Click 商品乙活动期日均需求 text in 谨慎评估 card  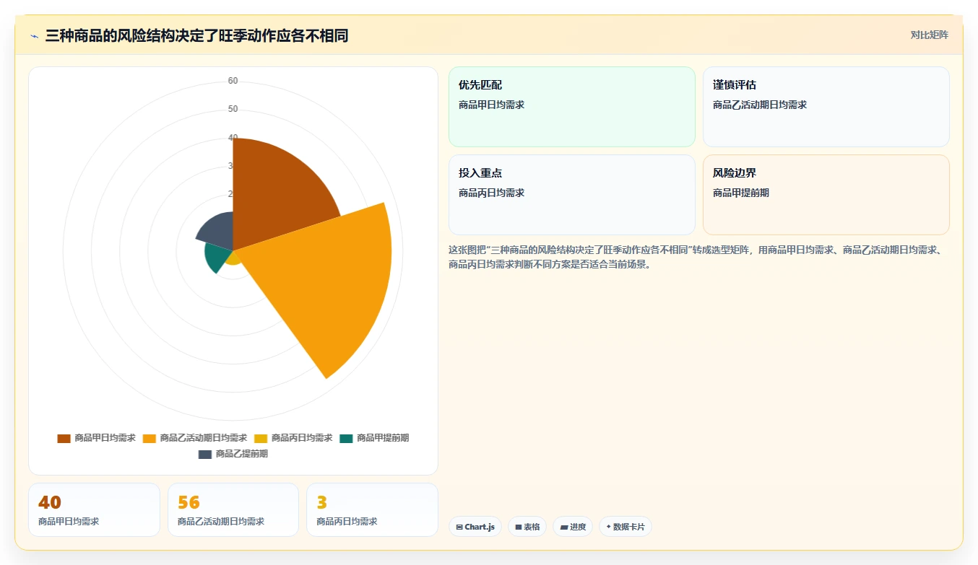[760, 105]
